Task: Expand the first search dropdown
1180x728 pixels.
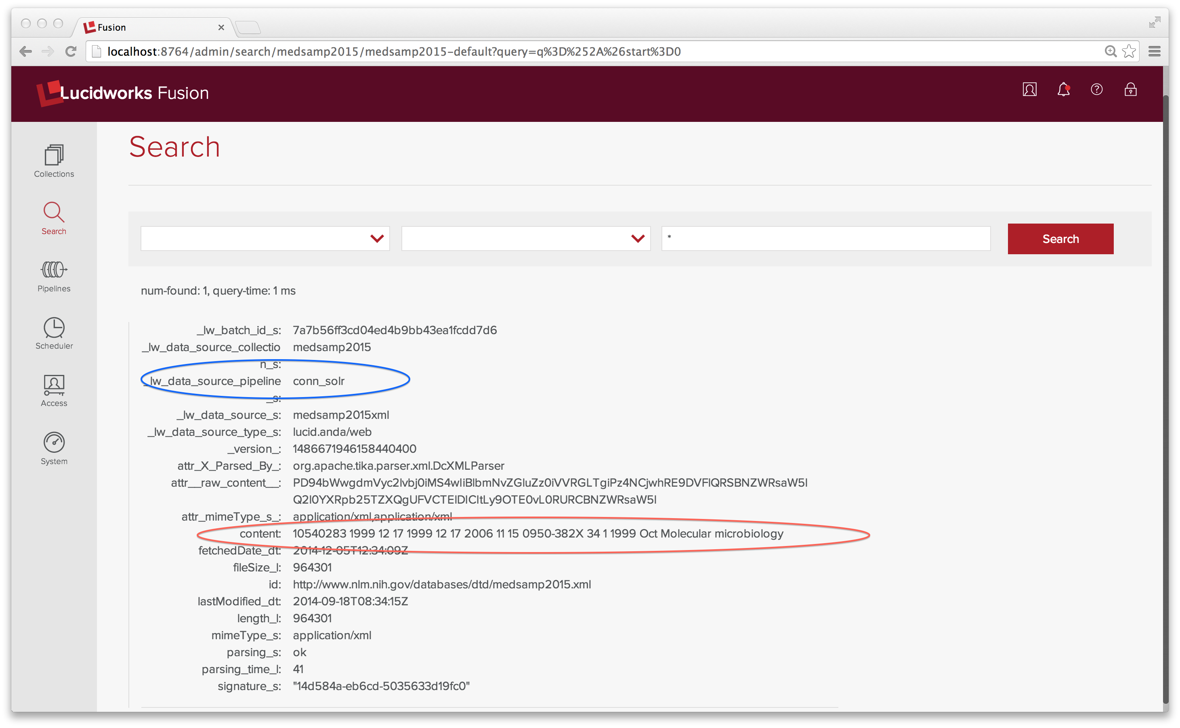Action: pyautogui.click(x=265, y=238)
